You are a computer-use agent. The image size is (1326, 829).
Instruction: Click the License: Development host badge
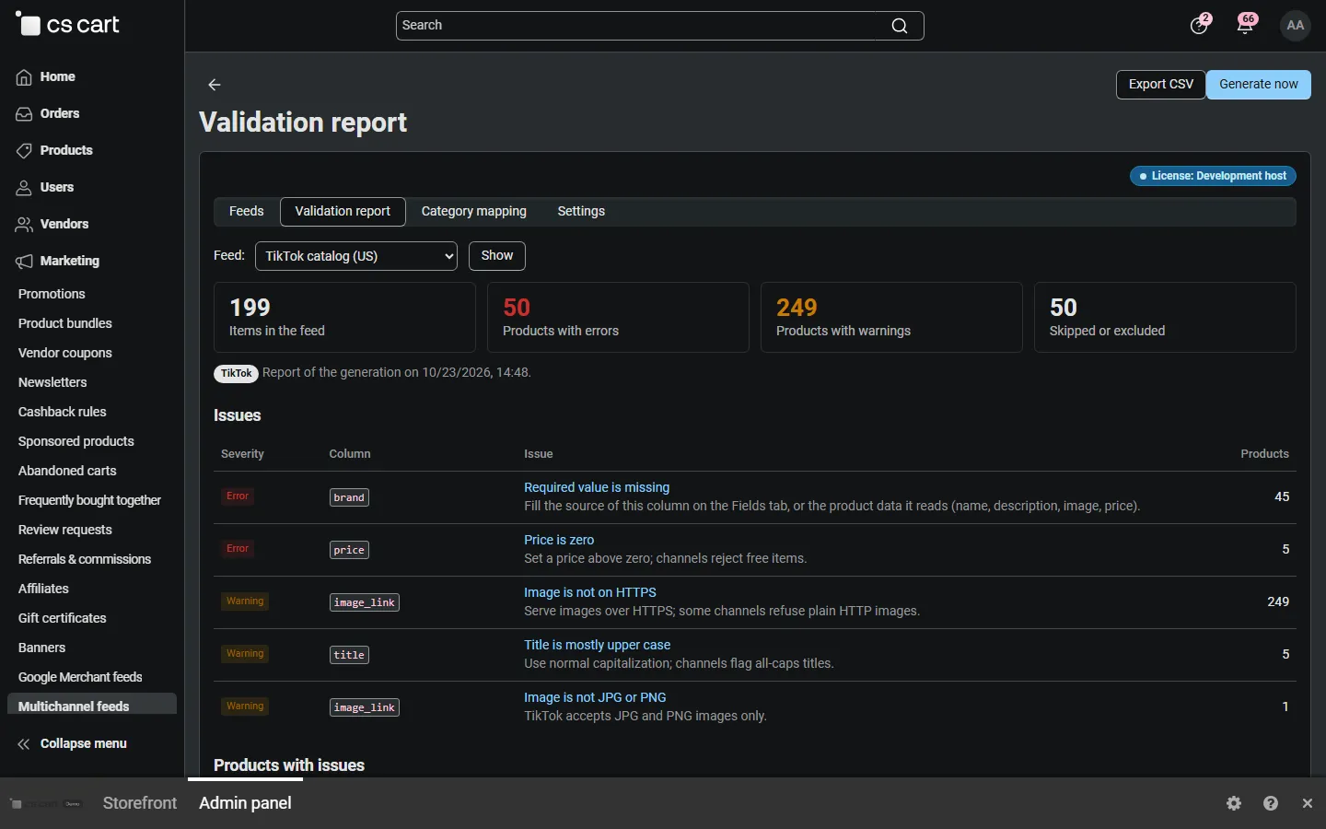(x=1213, y=176)
